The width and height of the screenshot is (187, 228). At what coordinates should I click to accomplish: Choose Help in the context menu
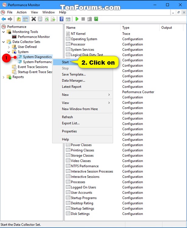tap(83, 139)
